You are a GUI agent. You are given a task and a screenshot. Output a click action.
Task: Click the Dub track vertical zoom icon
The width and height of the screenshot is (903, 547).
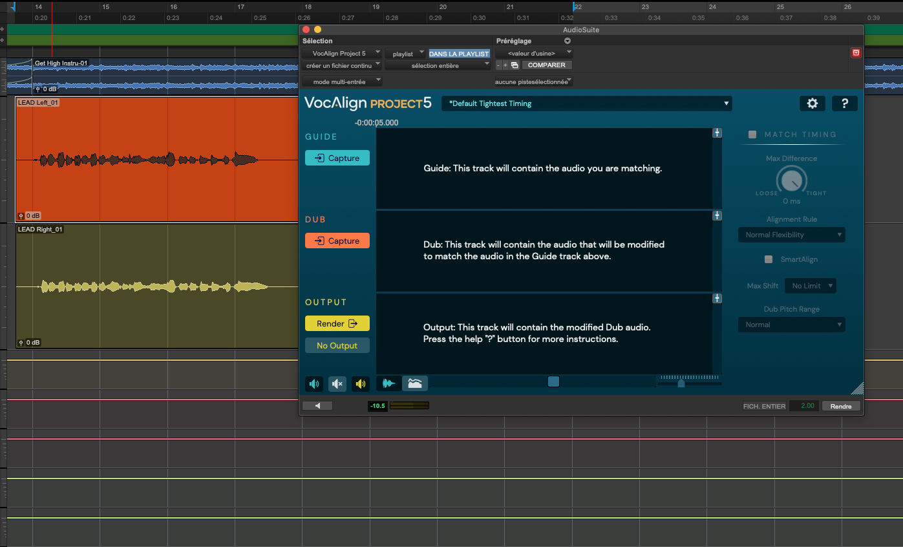coord(717,216)
